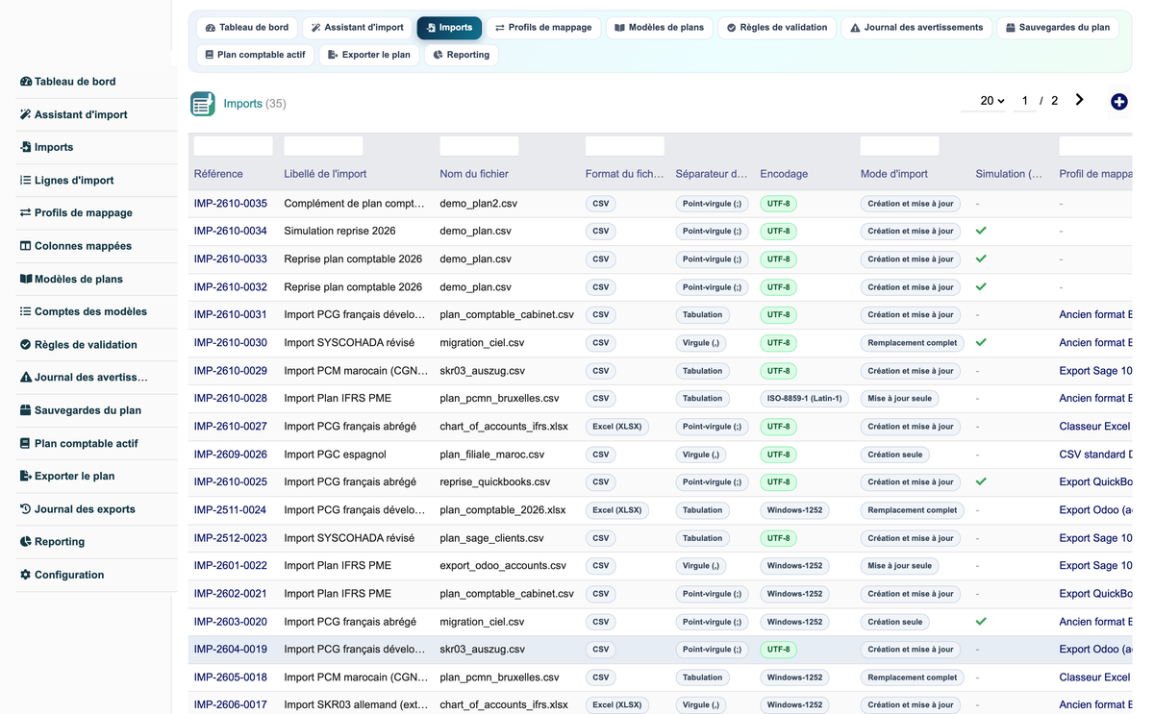The image size is (1154, 714).
Task: Open import IMP-2610-0035
Action: pyautogui.click(x=231, y=204)
